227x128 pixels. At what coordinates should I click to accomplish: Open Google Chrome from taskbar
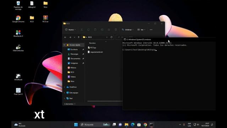tap(145, 124)
